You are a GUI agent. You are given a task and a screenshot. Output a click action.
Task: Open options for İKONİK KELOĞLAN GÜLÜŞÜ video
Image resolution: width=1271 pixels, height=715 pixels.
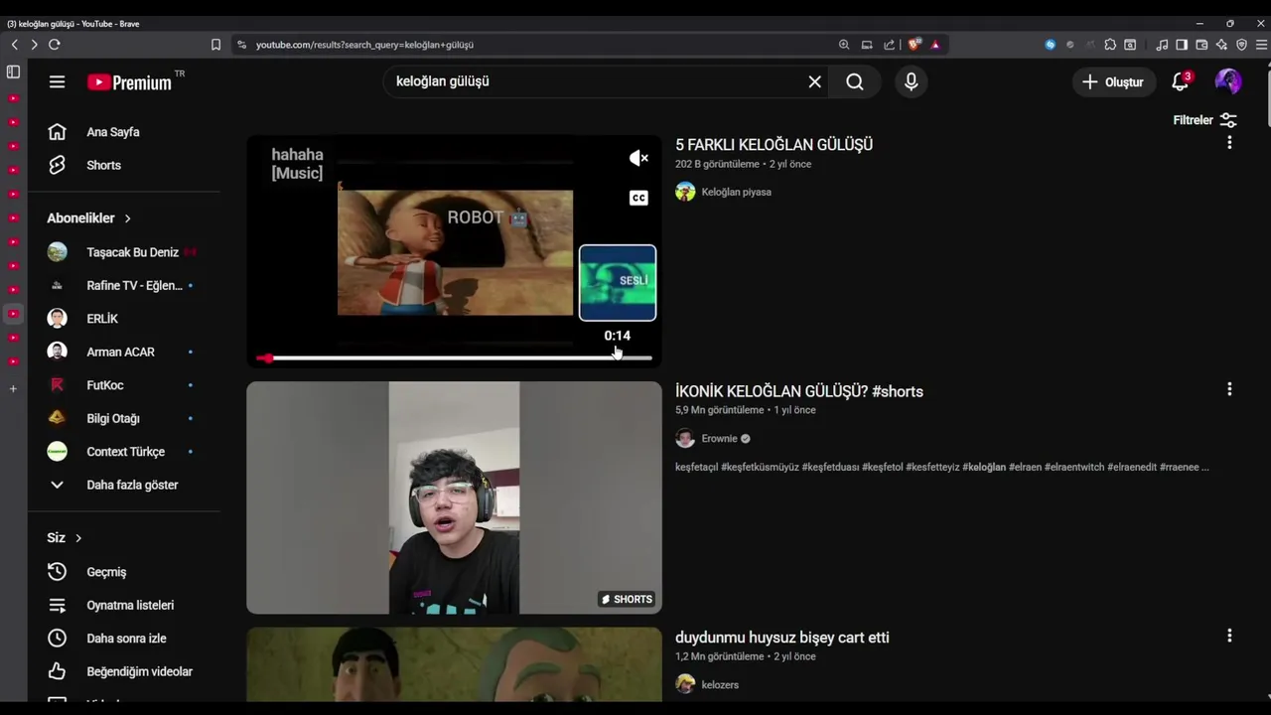pos(1229,389)
